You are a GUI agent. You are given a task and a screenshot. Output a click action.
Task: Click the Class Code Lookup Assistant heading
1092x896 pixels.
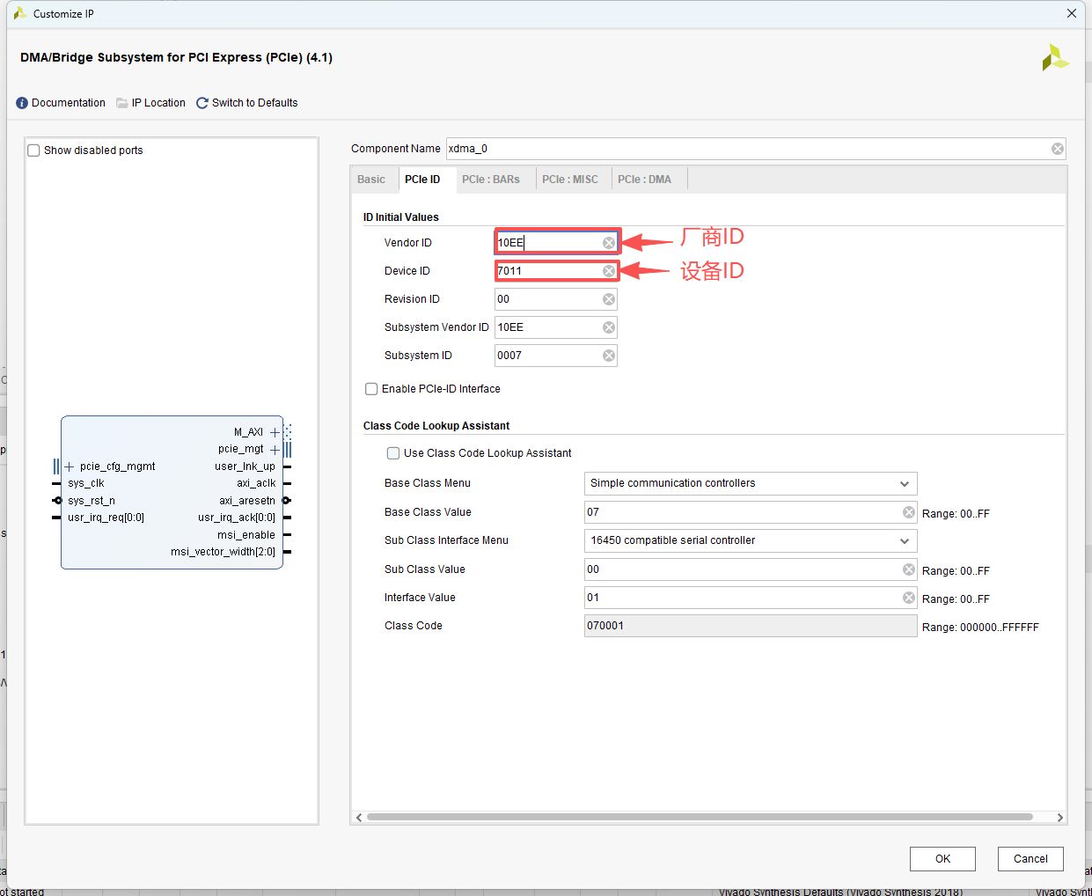(436, 426)
